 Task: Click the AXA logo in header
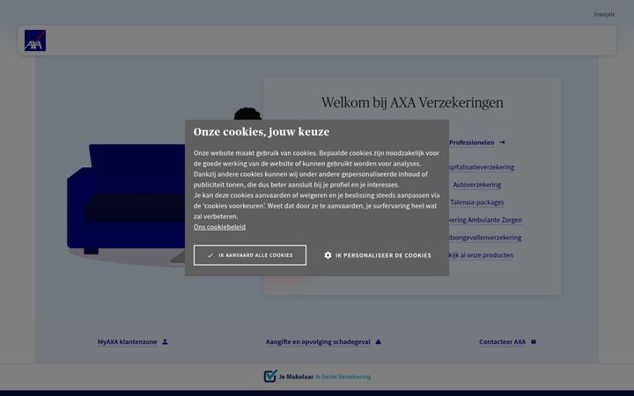(x=34, y=40)
